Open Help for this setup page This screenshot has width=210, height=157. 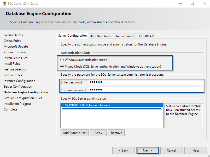(196, 151)
